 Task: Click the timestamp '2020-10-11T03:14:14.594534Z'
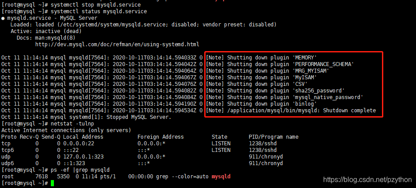click(154, 111)
